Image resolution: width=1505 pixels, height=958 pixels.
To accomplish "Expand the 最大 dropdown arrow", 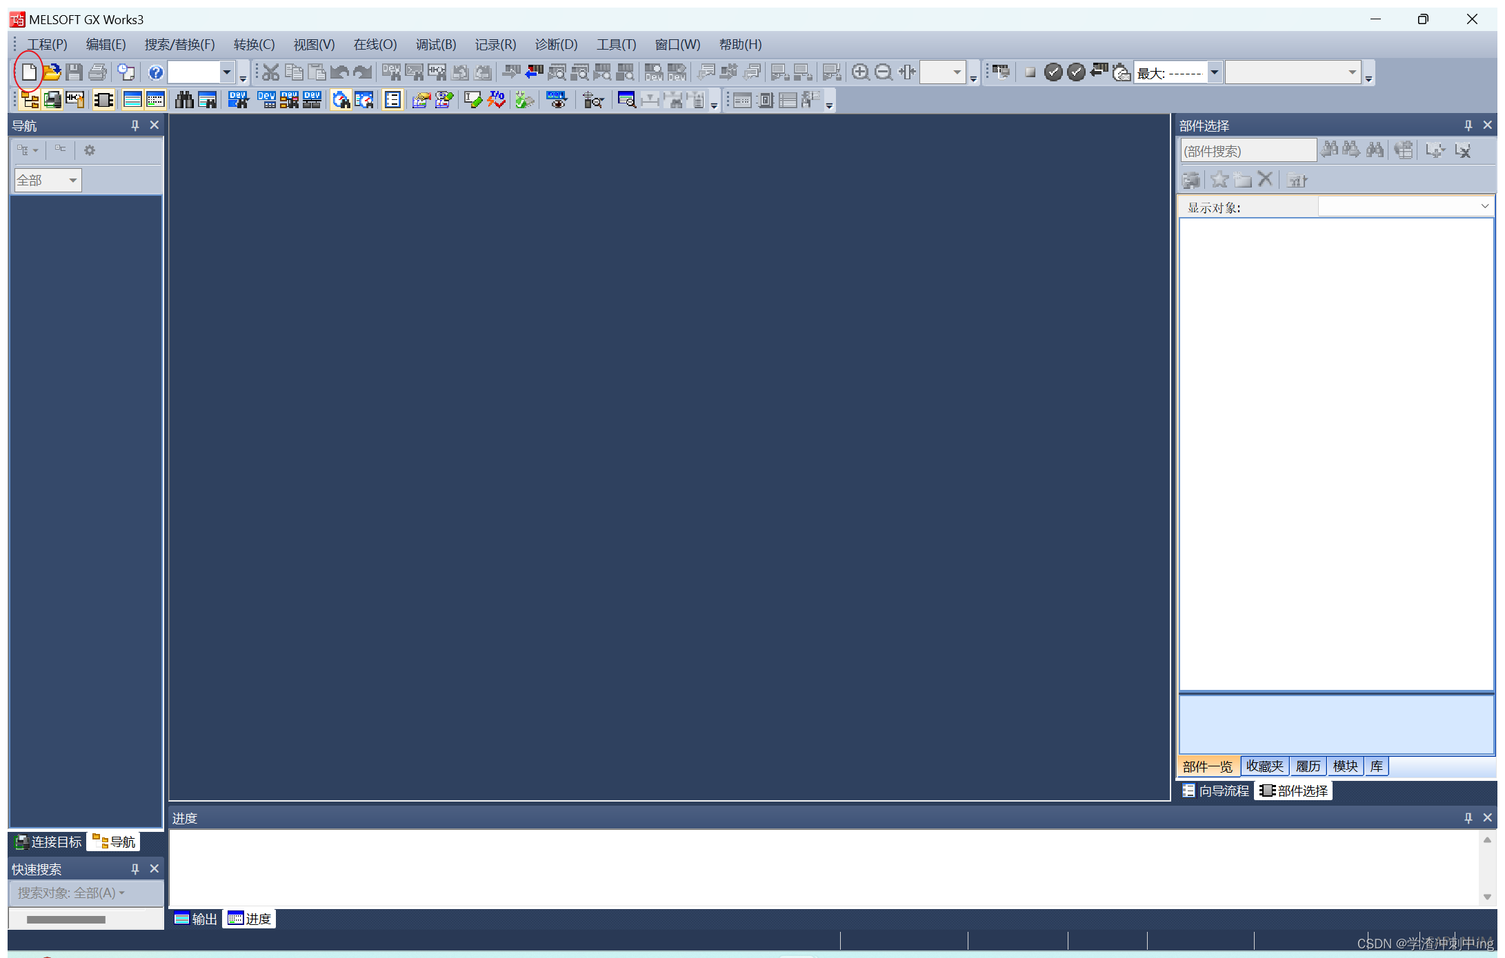I will pyautogui.click(x=1215, y=72).
